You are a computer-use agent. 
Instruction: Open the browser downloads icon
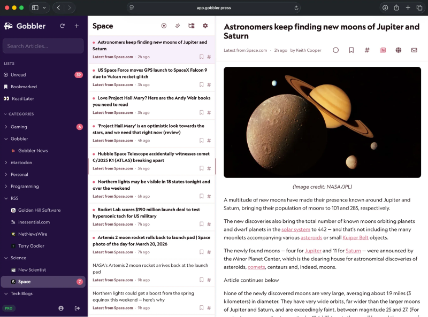click(x=385, y=7)
